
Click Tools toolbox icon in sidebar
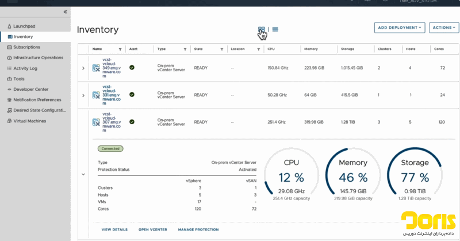click(9, 79)
